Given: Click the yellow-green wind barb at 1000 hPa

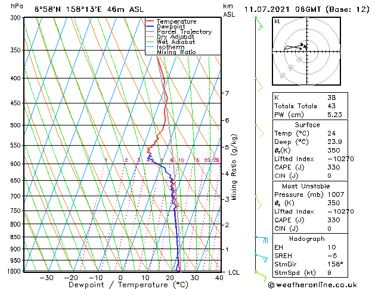Looking at the screenshot, I should (259, 274).
